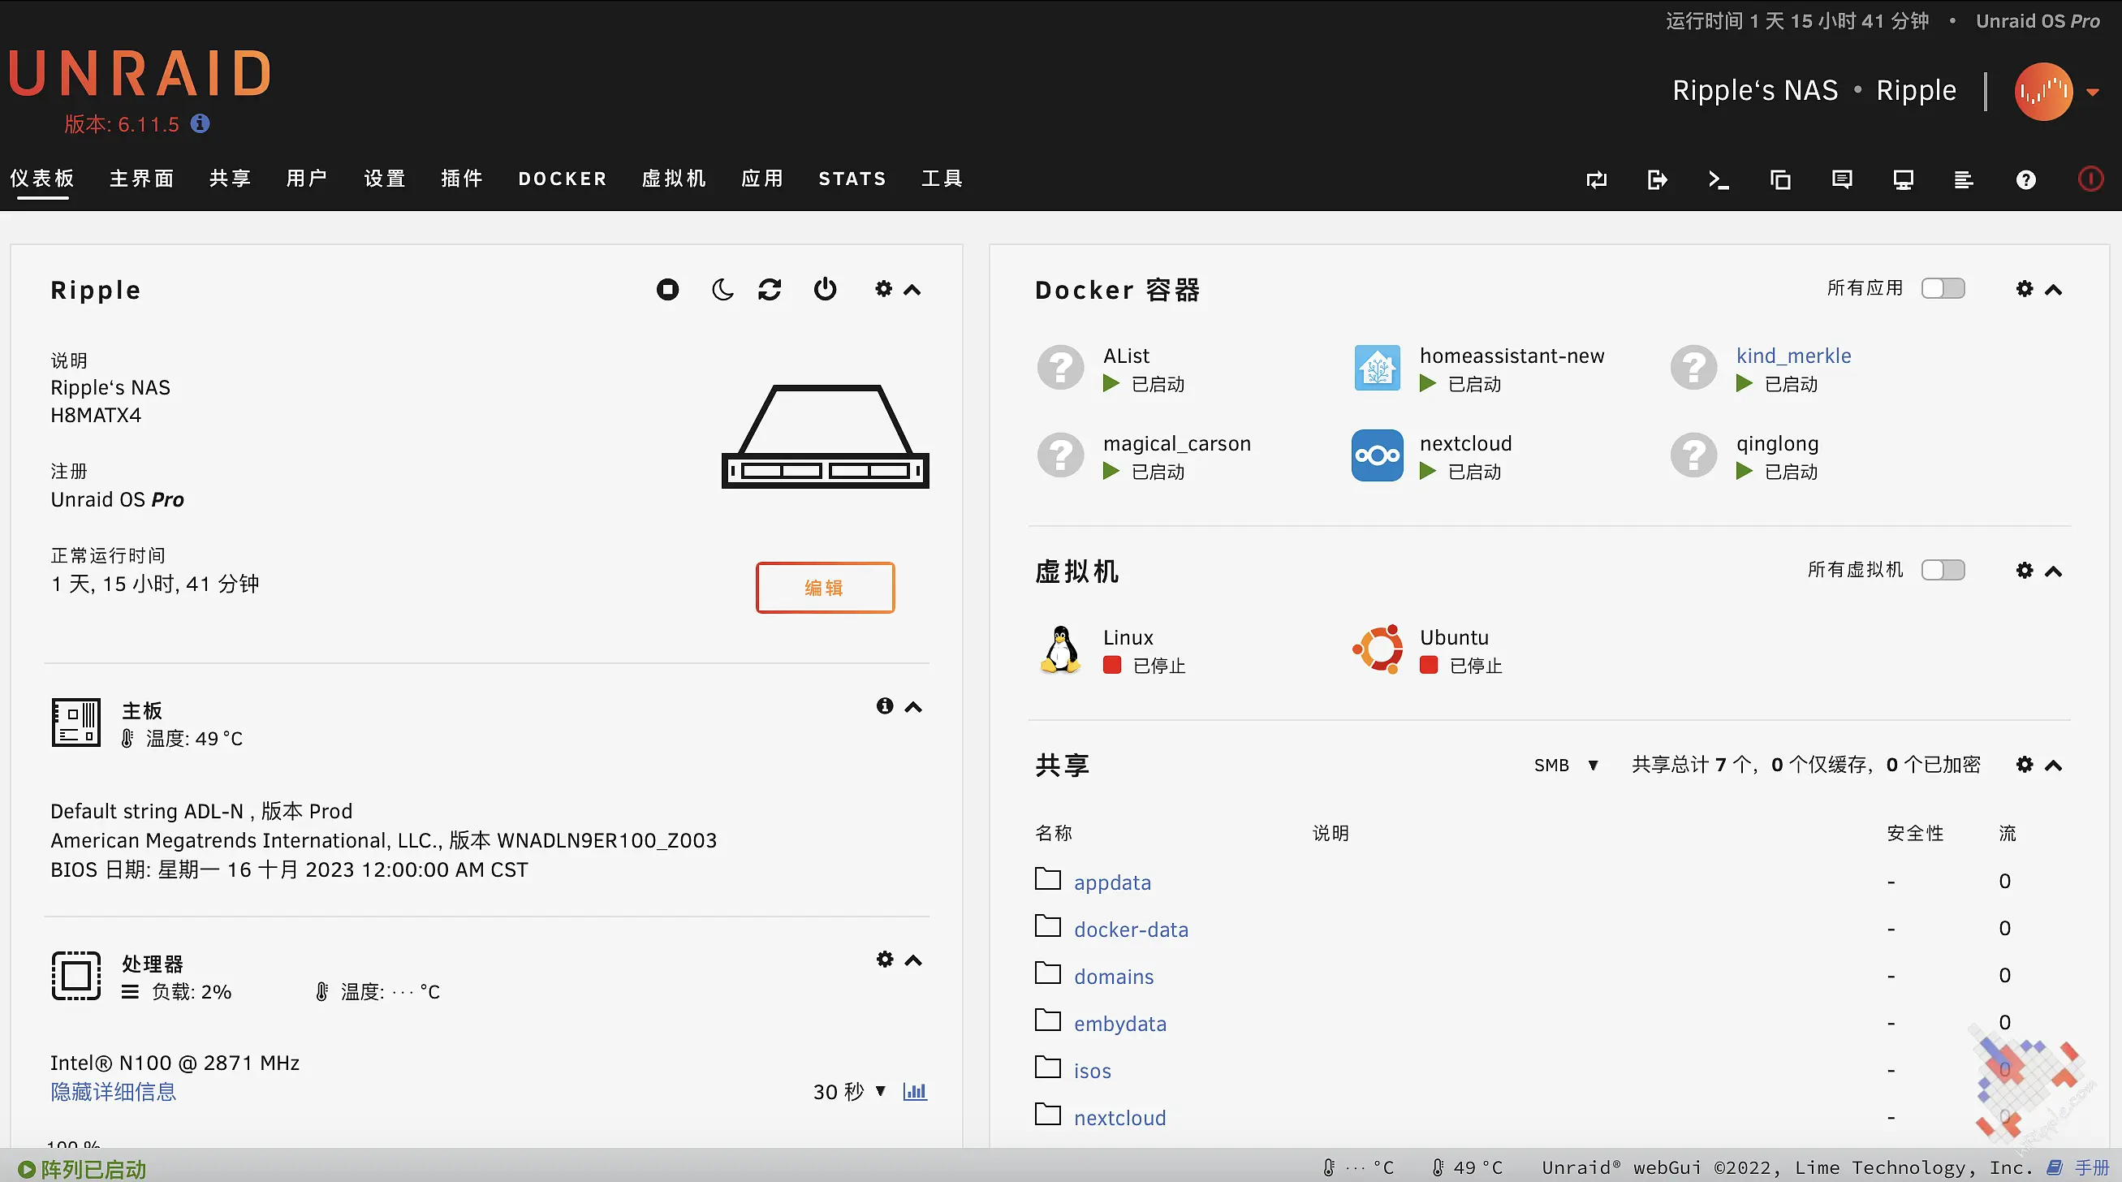This screenshot has height=1182, width=2122.
Task: Click the red power alert icon in toolbar
Action: pyautogui.click(x=2090, y=179)
